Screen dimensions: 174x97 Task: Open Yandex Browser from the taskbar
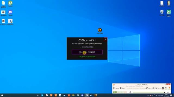47,95
